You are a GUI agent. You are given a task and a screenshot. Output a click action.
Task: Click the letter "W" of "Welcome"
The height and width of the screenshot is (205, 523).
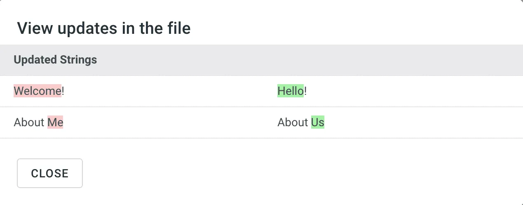19,91
